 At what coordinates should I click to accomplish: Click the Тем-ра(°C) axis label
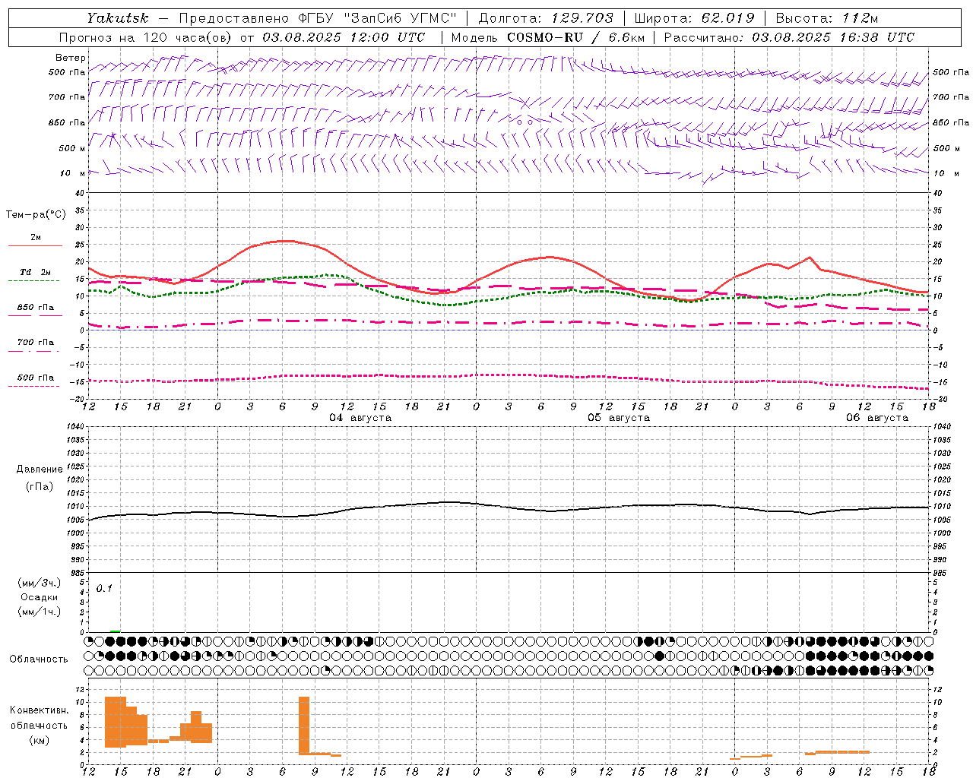(x=36, y=215)
